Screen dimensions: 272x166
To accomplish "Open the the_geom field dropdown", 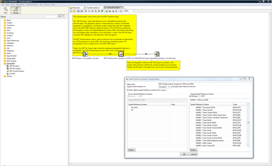I will (169, 87).
